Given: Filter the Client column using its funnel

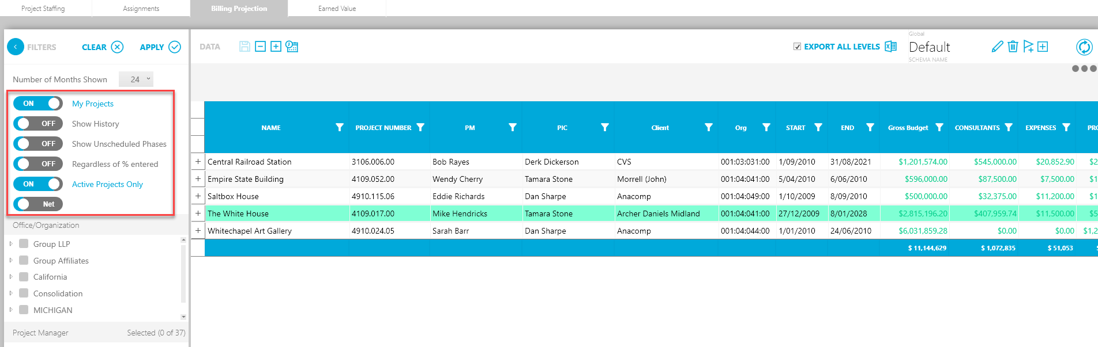Looking at the screenshot, I should coord(709,127).
